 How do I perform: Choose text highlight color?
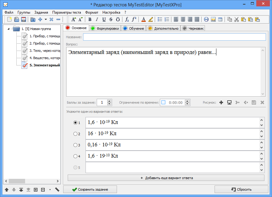coord(151,19)
